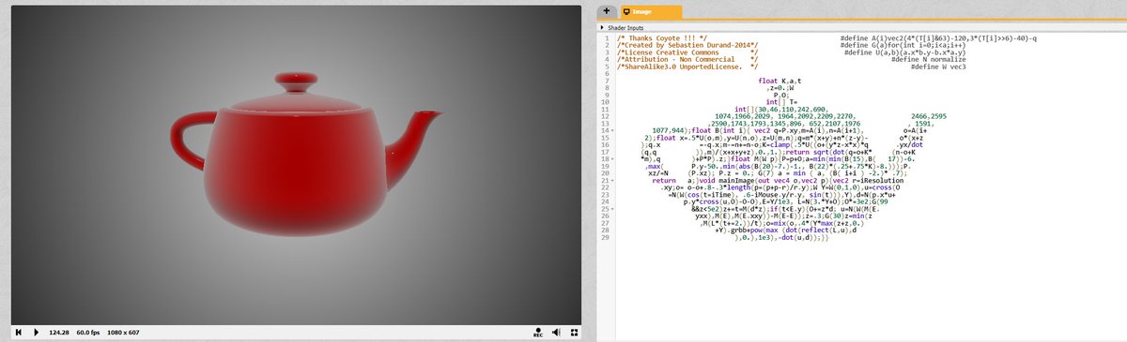The image size is (1127, 342).
Task: Click the '#define W vec3' line
Action: point(938,67)
